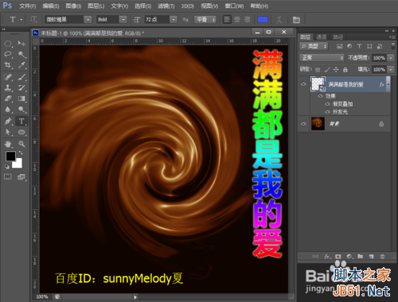Select the Pen tool
Screen dimensions: 398x302
coord(8,122)
